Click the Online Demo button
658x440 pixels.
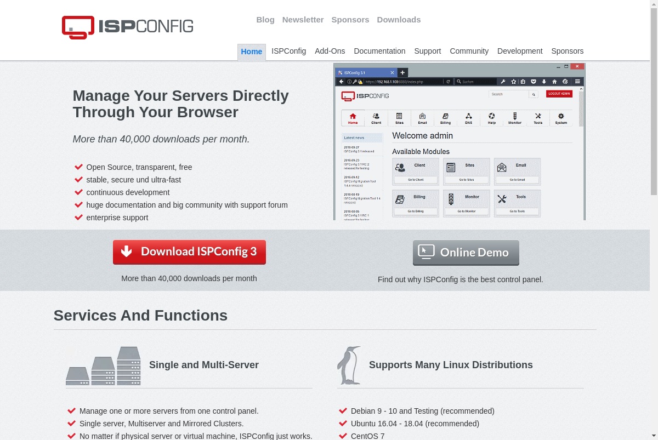pos(466,253)
